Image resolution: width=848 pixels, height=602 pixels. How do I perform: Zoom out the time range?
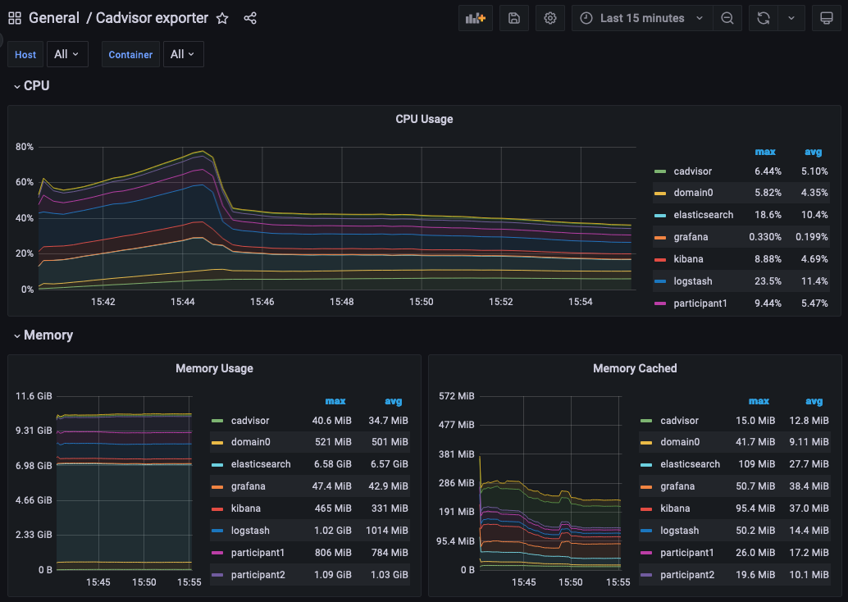(727, 17)
